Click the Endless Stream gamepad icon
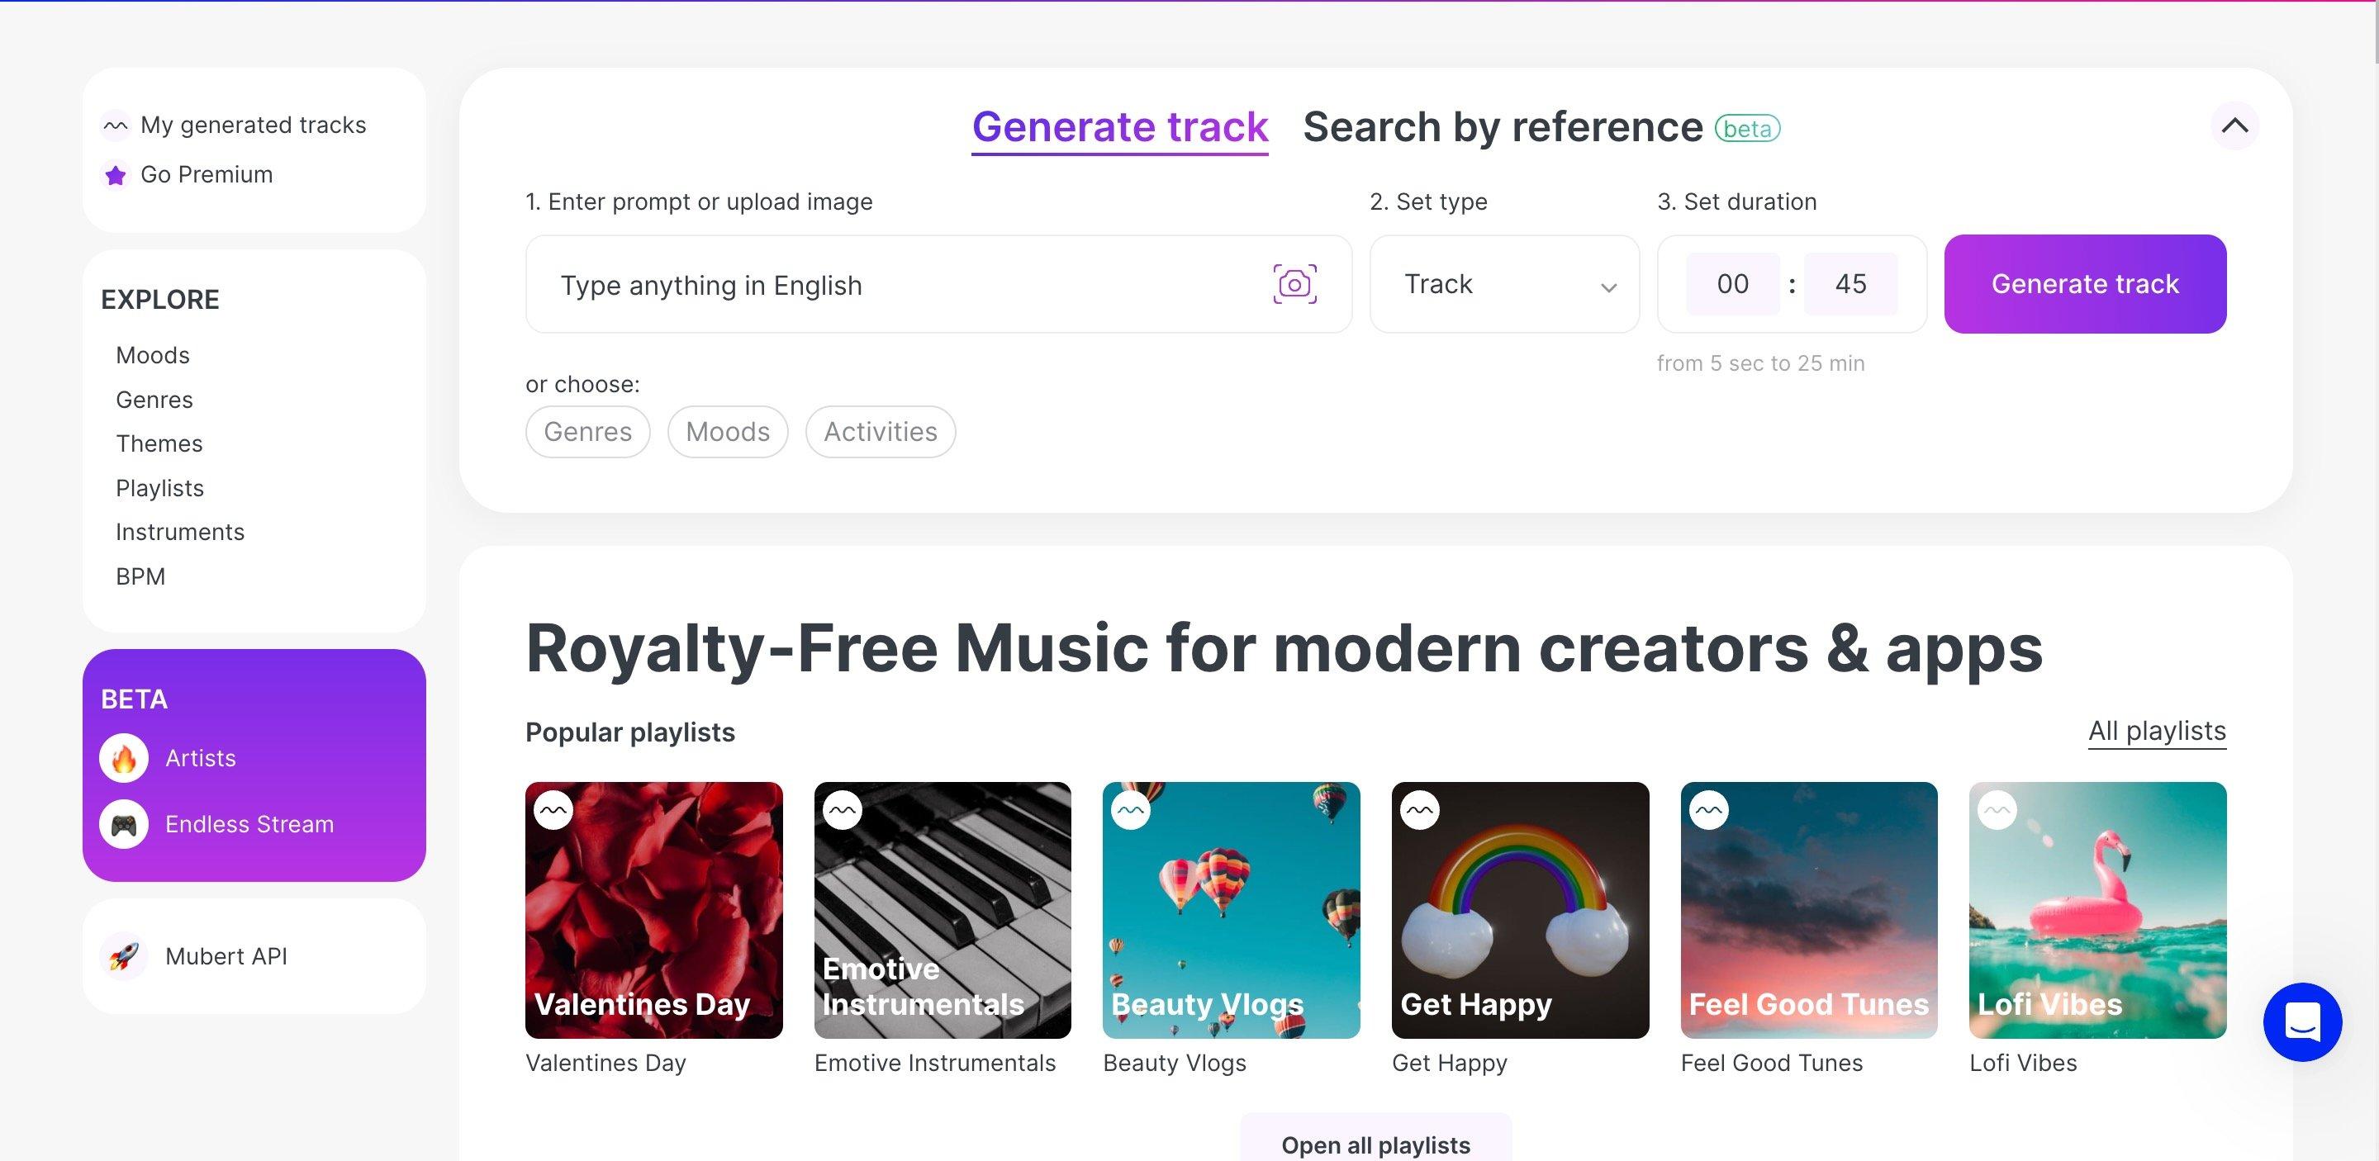The width and height of the screenshot is (2379, 1161). coord(124,824)
